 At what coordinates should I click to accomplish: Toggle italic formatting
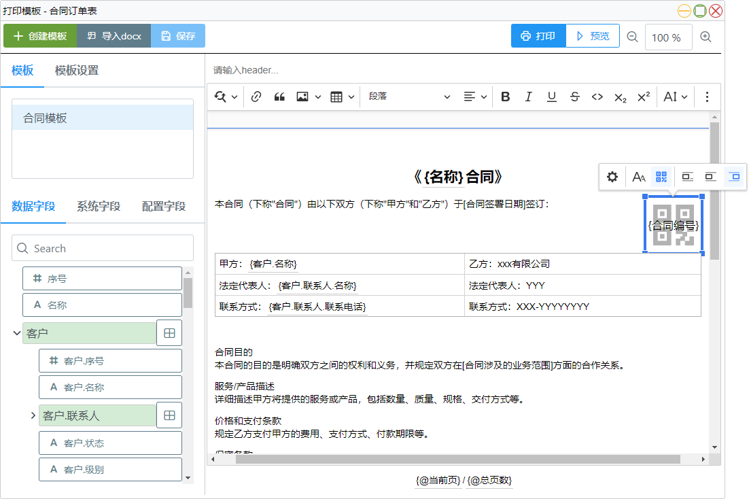click(x=528, y=97)
